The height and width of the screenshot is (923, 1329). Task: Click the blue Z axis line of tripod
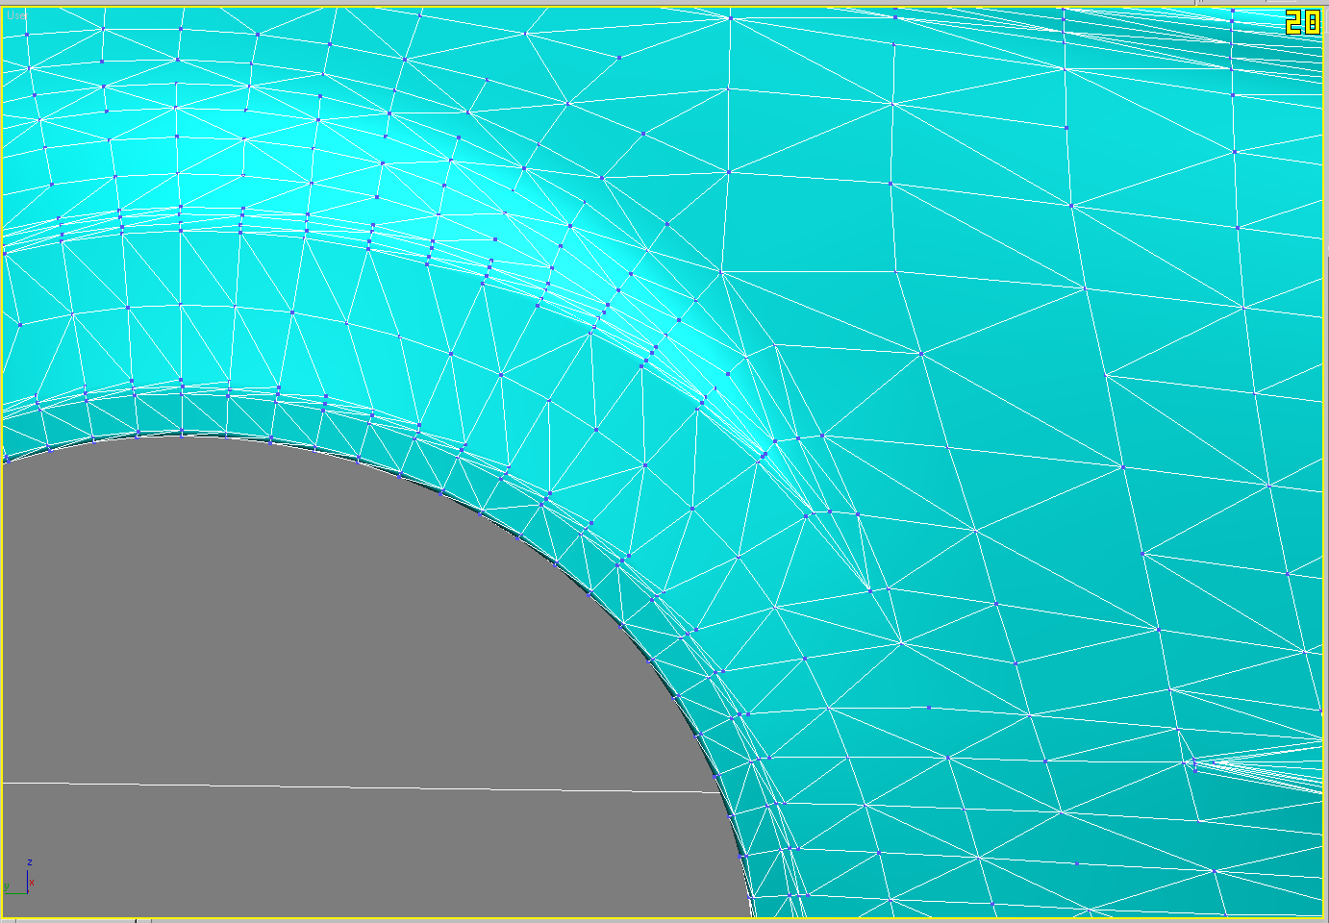click(x=27, y=880)
